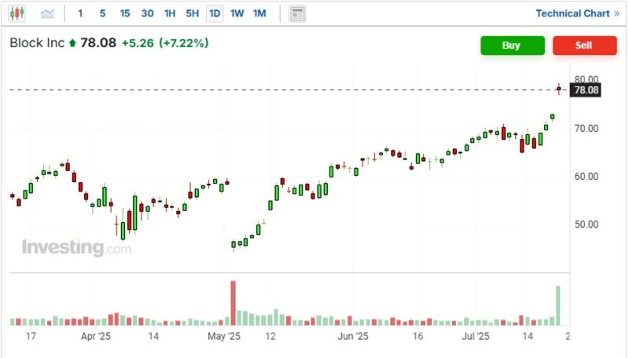Switch chart to 1W interval
This screenshot has height=358, width=629.
(237, 13)
